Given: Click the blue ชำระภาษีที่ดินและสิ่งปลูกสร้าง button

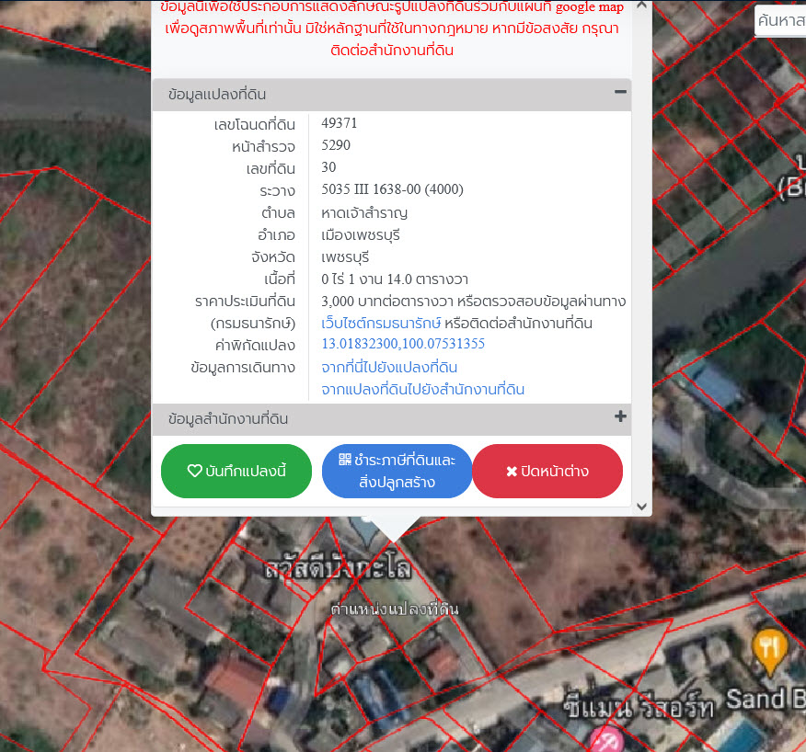Looking at the screenshot, I should pyautogui.click(x=397, y=471).
